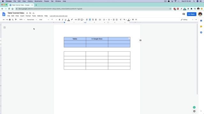Image resolution: width=204 pixels, height=114 pixels.
Task: Set justified text alignment
Action: point(96,20)
